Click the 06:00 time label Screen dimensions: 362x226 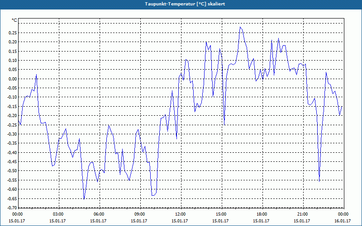pos(99,214)
